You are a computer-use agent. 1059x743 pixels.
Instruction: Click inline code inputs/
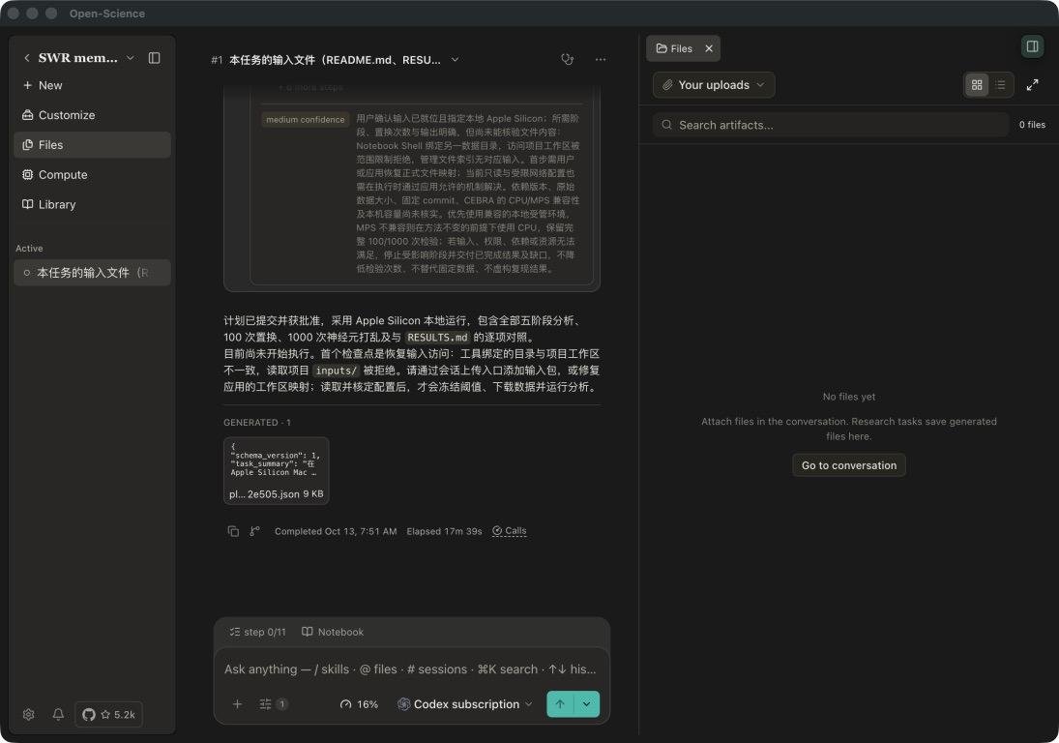(x=336, y=371)
